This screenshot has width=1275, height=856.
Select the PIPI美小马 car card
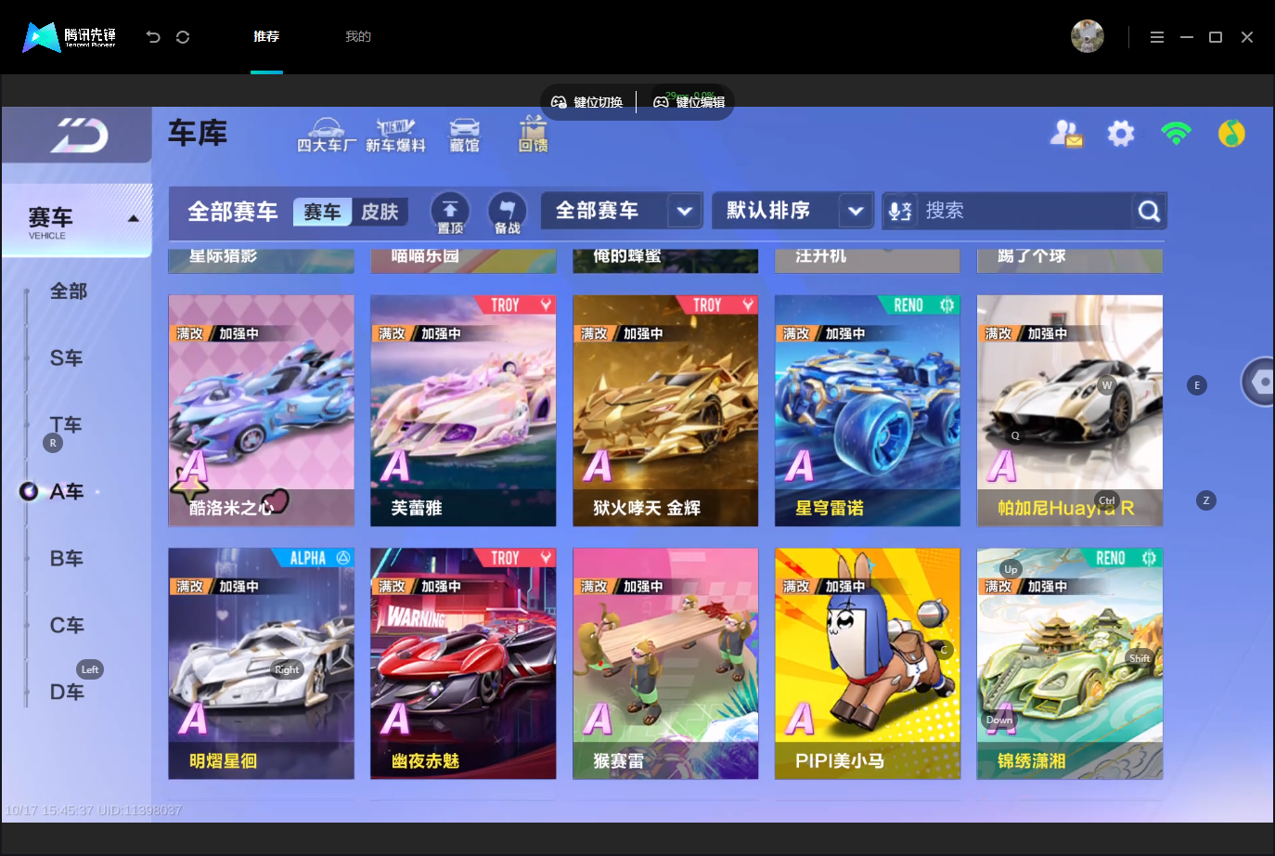click(x=868, y=663)
